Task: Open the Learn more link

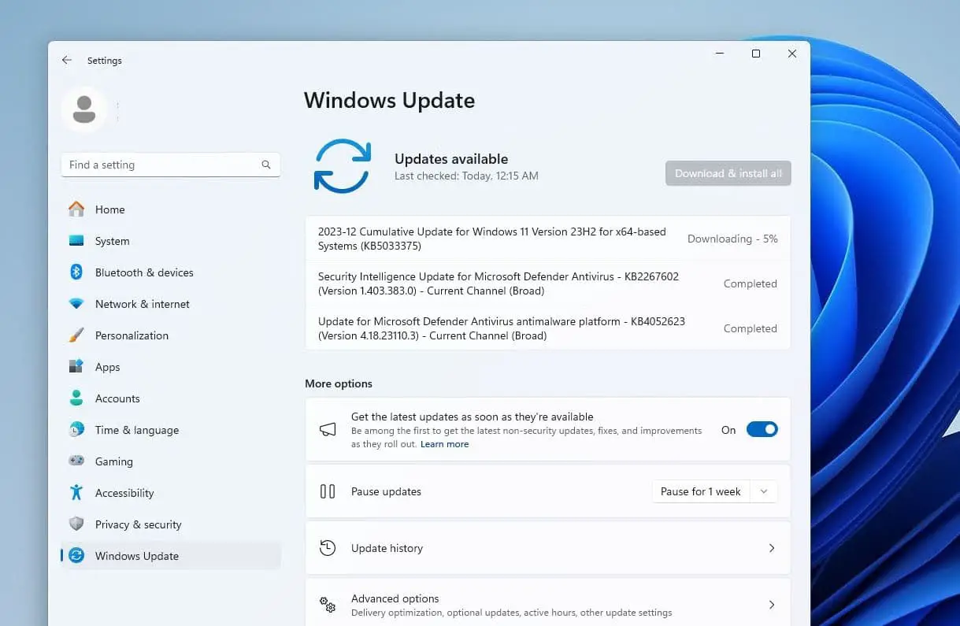Action: click(x=444, y=443)
